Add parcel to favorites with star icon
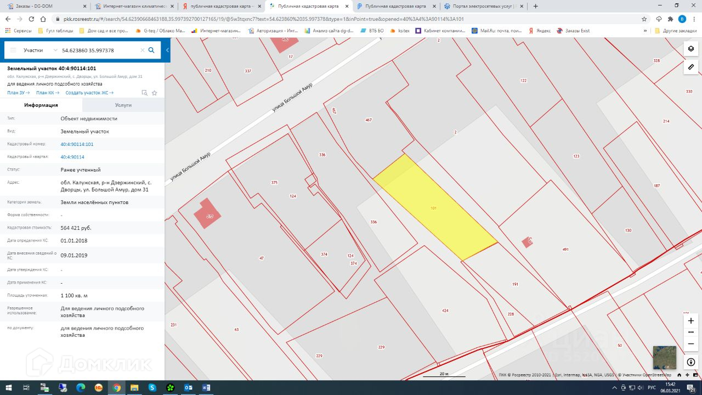The width and height of the screenshot is (702, 395). [154, 93]
